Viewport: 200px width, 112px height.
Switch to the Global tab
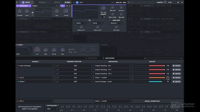pyautogui.click(x=67, y=2)
